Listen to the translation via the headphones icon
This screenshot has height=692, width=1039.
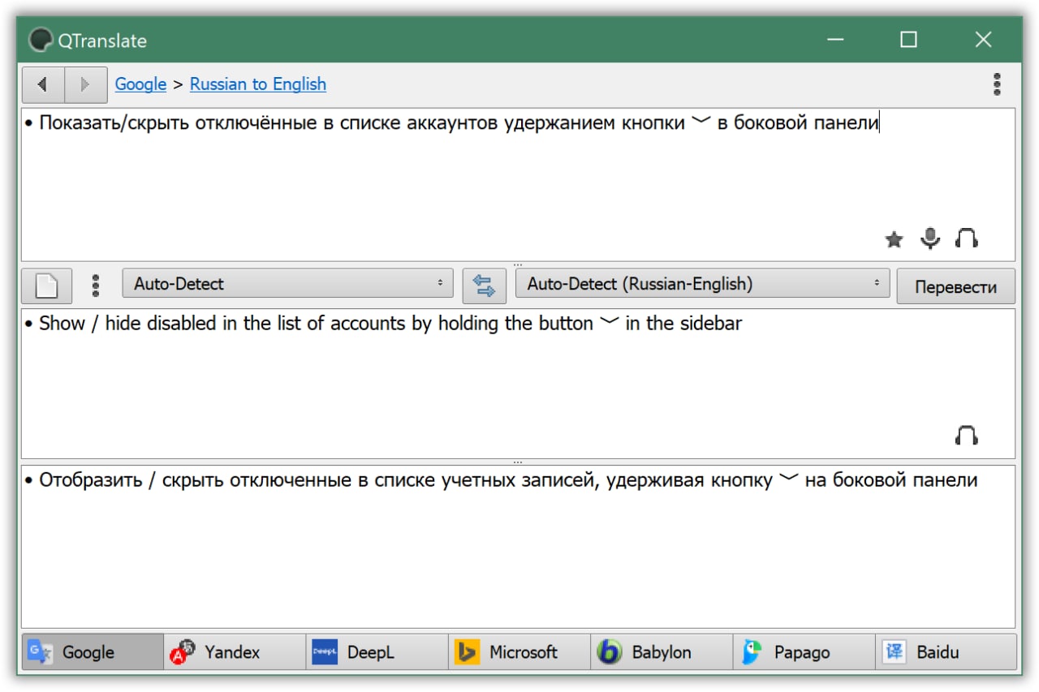(x=967, y=436)
